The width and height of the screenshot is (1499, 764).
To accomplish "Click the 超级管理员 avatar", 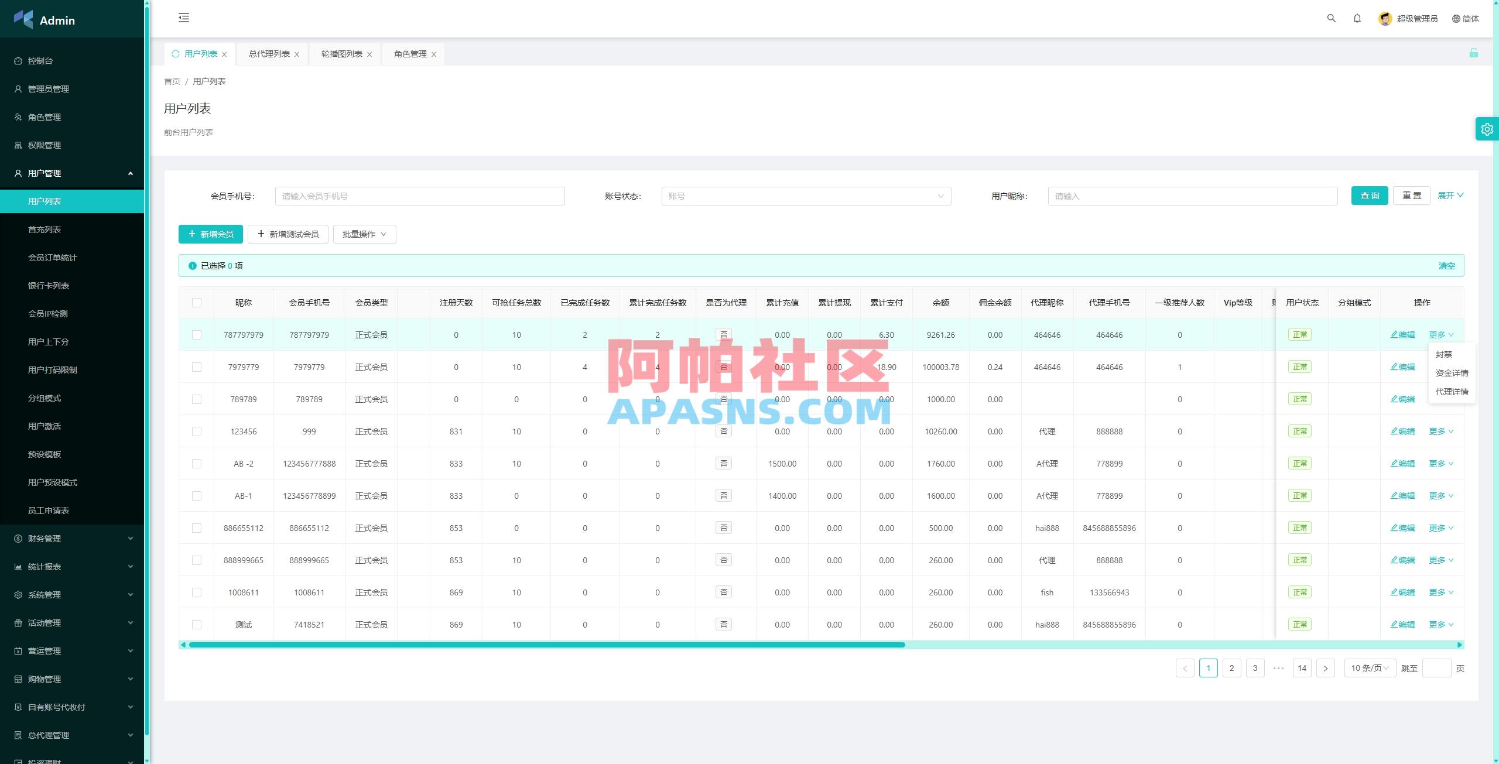I will [1384, 18].
